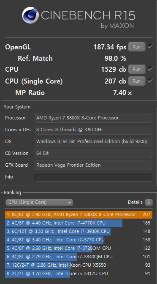This screenshot has height=284, width=157.
Task: Toggle the CPU test checkbox
Action: (x=150, y=69)
